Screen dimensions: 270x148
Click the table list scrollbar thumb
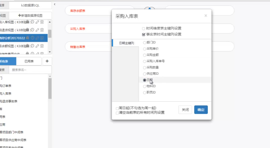click(50, 88)
